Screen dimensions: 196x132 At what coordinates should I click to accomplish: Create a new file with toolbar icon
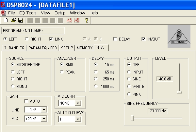tap(6, 20)
